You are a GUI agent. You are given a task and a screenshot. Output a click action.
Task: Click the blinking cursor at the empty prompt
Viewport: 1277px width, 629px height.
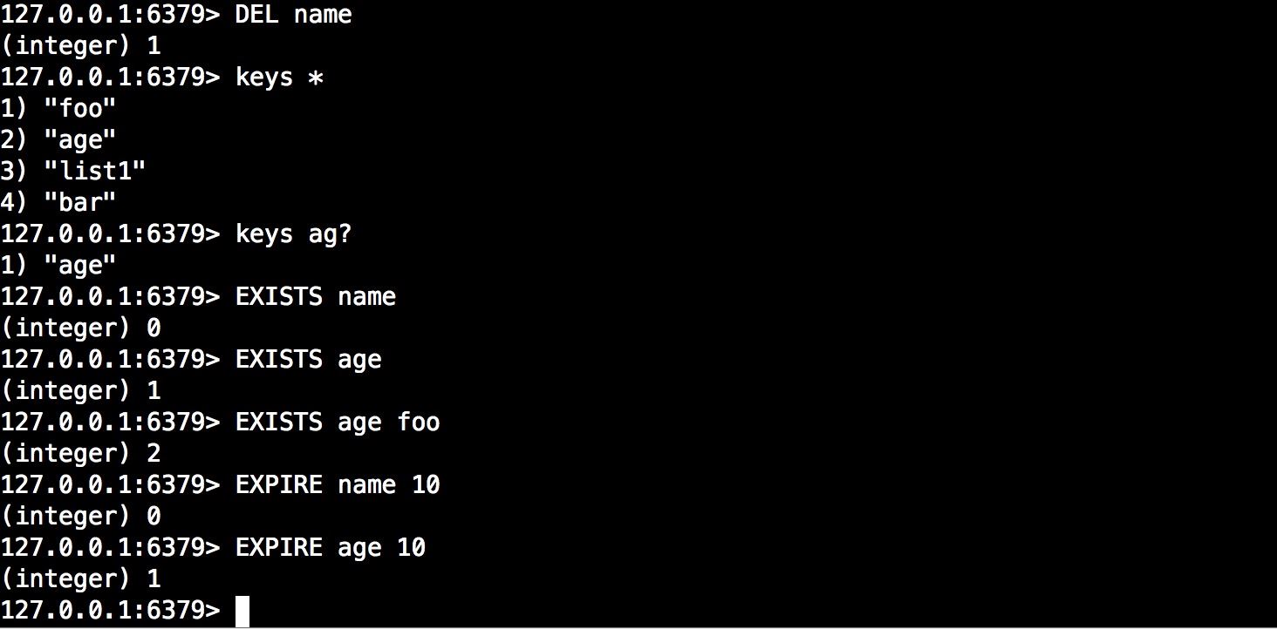(x=242, y=611)
